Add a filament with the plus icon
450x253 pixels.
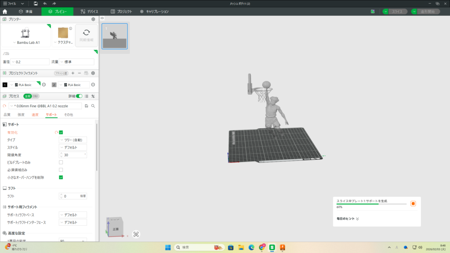[x=73, y=73]
